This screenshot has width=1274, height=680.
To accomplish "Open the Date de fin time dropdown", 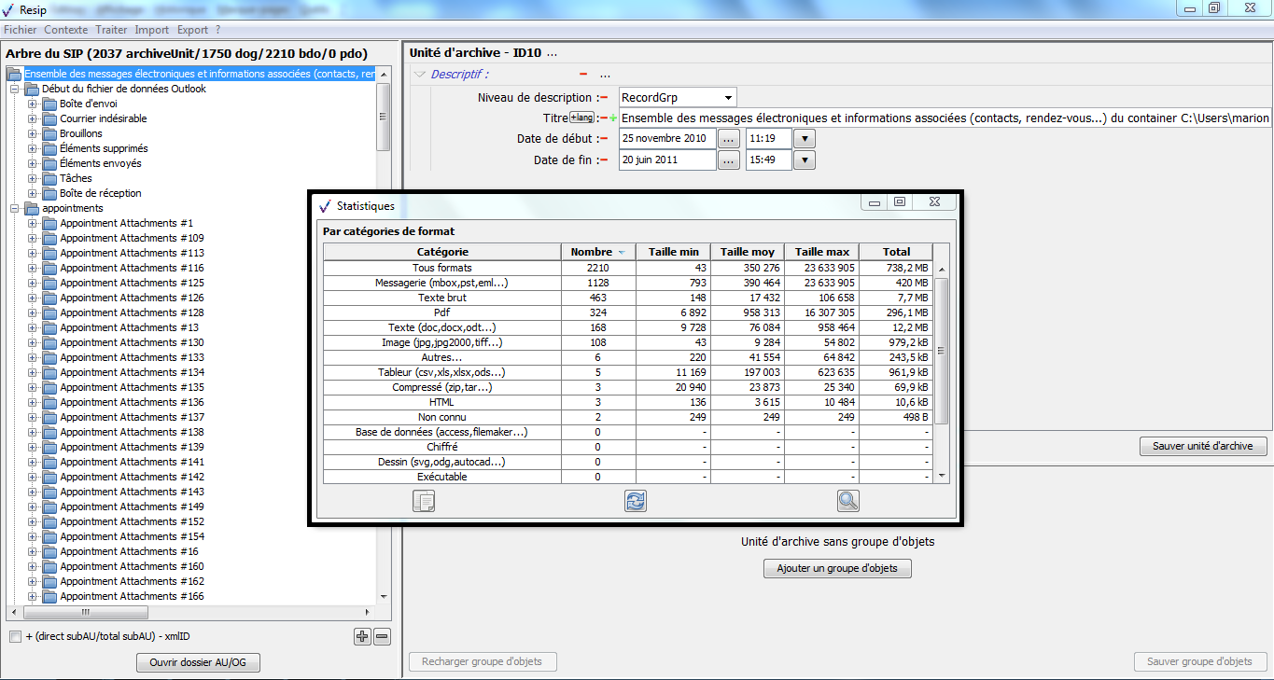I will click(804, 160).
